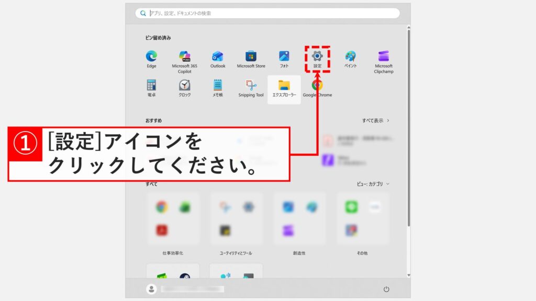This screenshot has height=301, width=536.
Task: Click the power button at bottom right
Action: 386,290
